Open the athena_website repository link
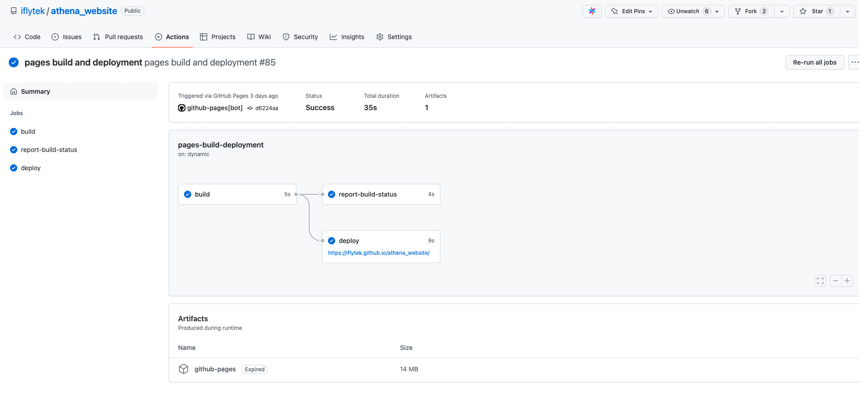This screenshot has width=859, height=400. [x=84, y=11]
